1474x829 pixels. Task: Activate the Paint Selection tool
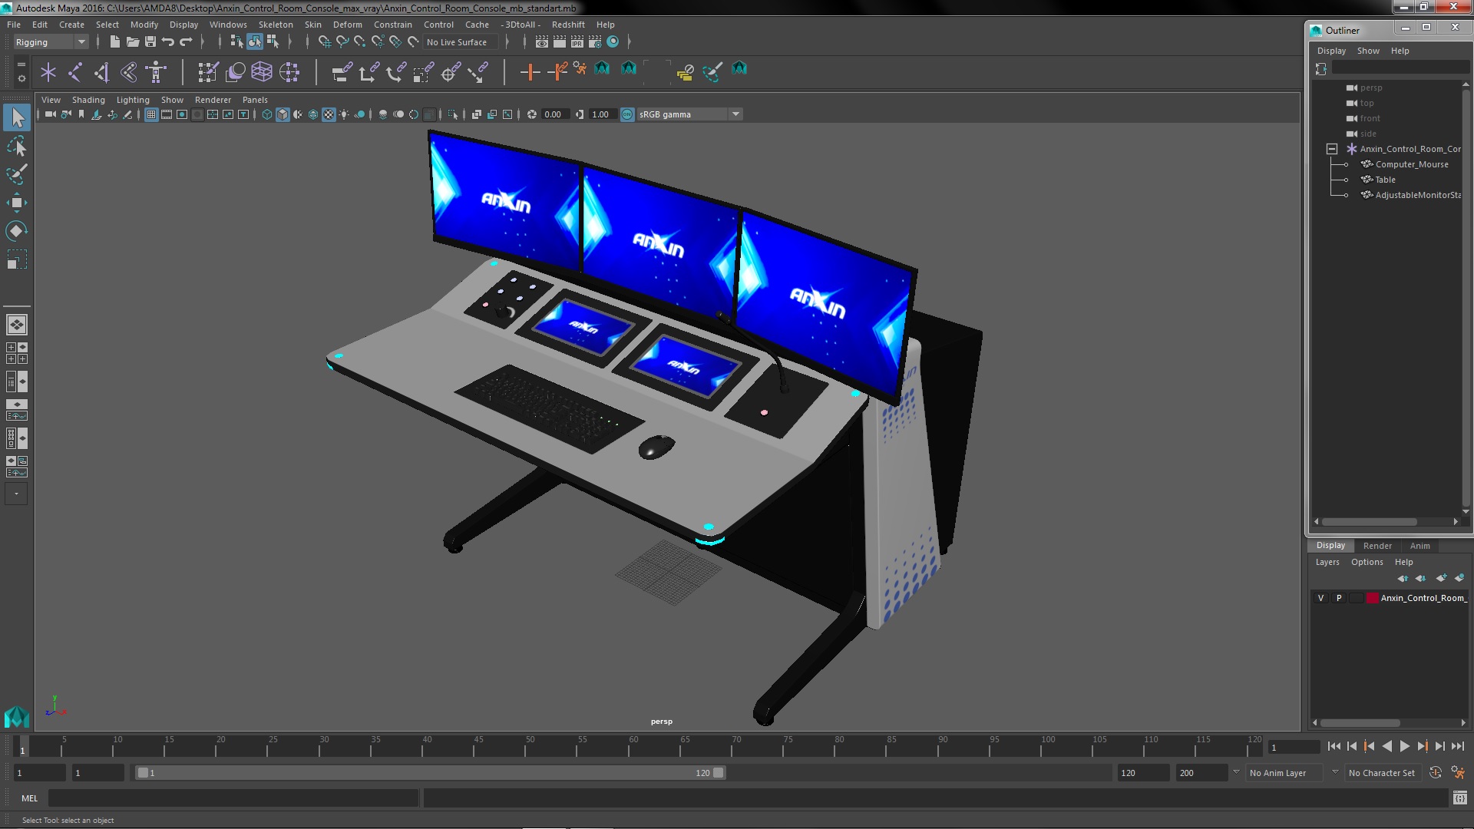coord(17,174)
